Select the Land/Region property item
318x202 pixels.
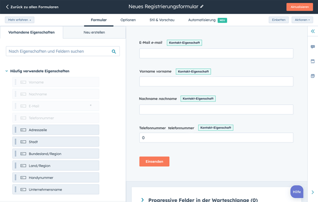tap(56, 166)
